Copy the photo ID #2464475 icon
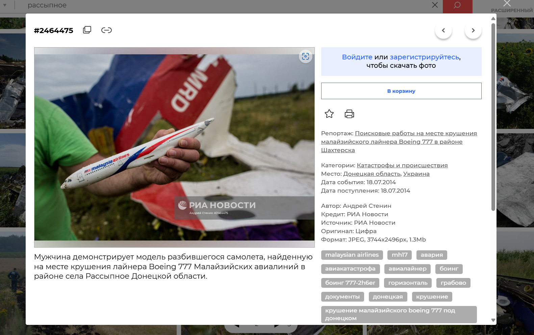Image resolution: width=534 pixels, height=335 pixels. pyautogui.click(x=87, y=30)
